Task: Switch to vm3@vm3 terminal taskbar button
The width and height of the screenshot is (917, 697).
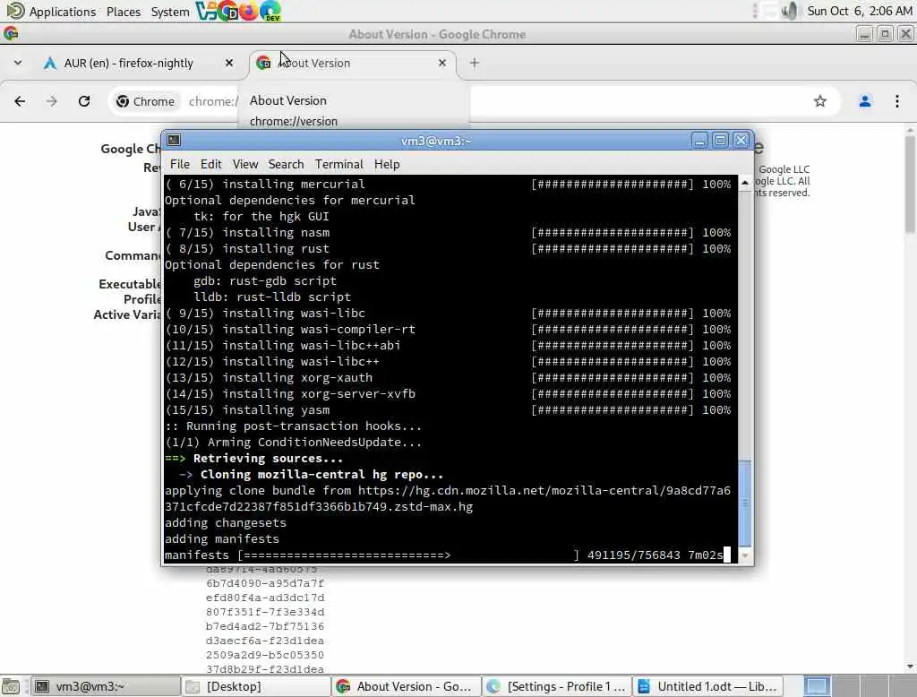Action: point(106,686)
